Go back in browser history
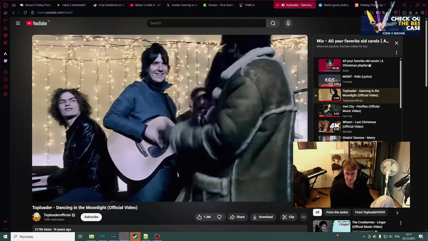Image resolution: width=428 pixels, height=241 pixels. (x=13, y=12)
